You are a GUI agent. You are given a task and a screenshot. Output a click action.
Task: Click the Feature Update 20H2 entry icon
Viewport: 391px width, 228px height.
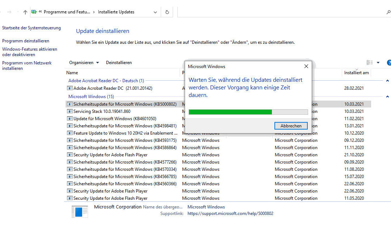pyautogui.click(x=70, y=133)
